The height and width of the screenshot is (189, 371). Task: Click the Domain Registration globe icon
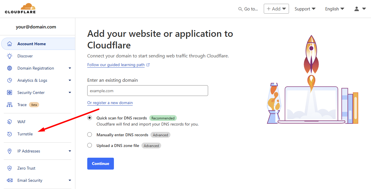pyautogui.click(x=10, y=68)
